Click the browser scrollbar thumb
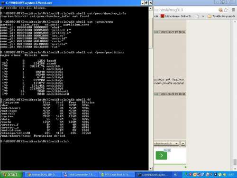This screenshot has height=178, width=237. (235, 162)
